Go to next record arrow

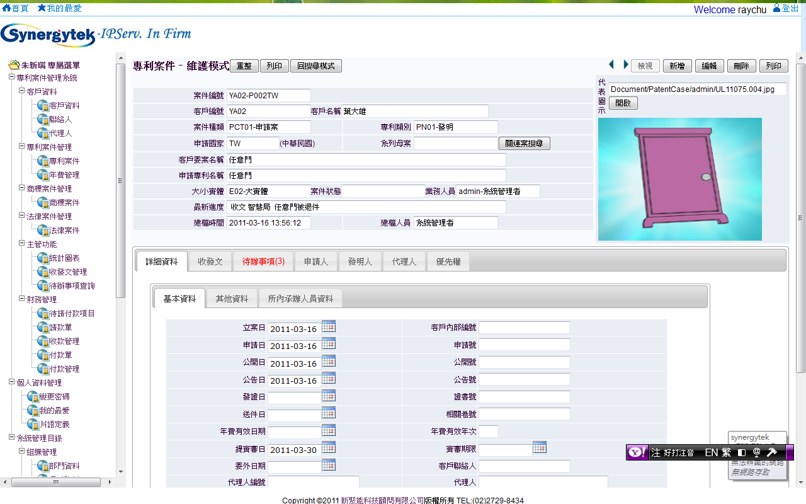[x=626, y=65]
